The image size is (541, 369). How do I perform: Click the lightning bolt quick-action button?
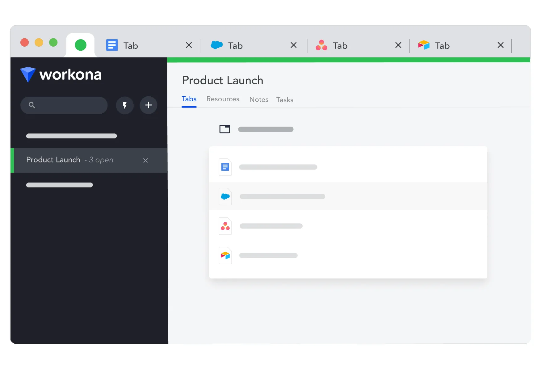125,105
